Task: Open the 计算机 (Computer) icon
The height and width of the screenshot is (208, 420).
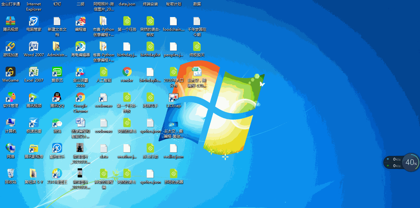Action: tap(11, 123)
